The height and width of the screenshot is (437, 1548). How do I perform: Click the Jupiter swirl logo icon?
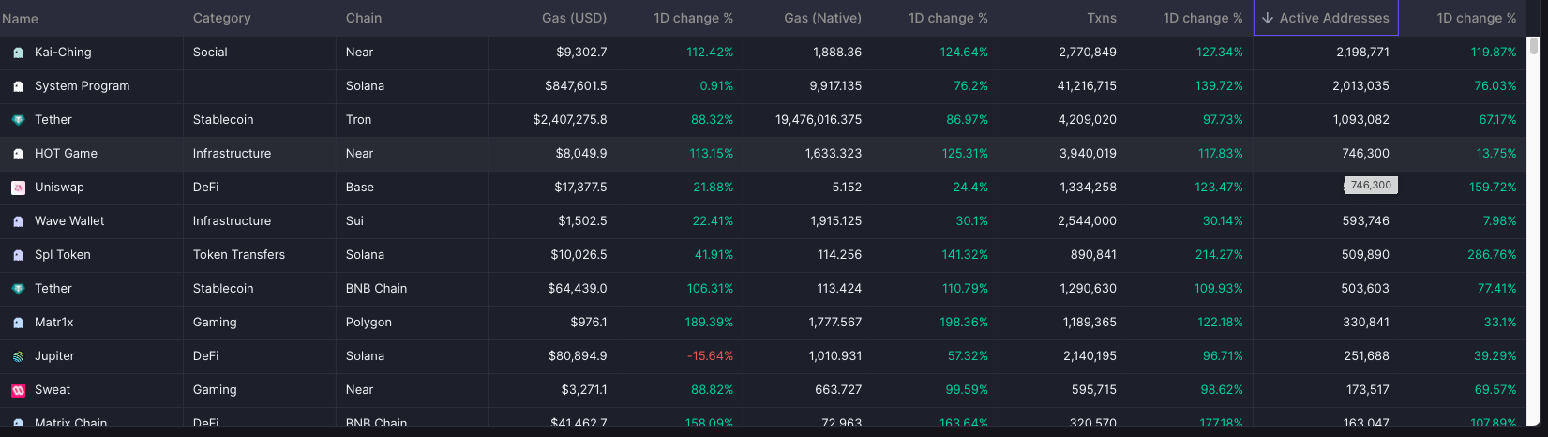(x=18, y=356)
